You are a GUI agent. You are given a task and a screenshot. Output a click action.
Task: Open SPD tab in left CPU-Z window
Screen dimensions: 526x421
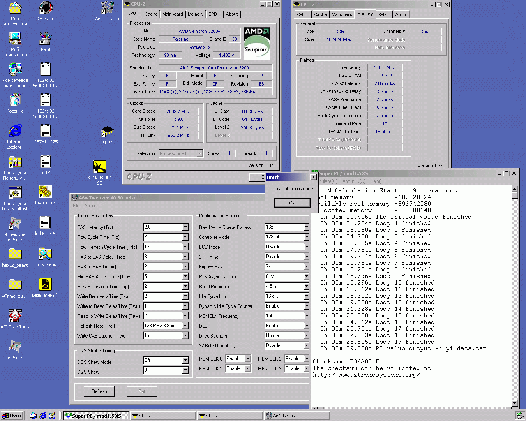tap(212, 14)
